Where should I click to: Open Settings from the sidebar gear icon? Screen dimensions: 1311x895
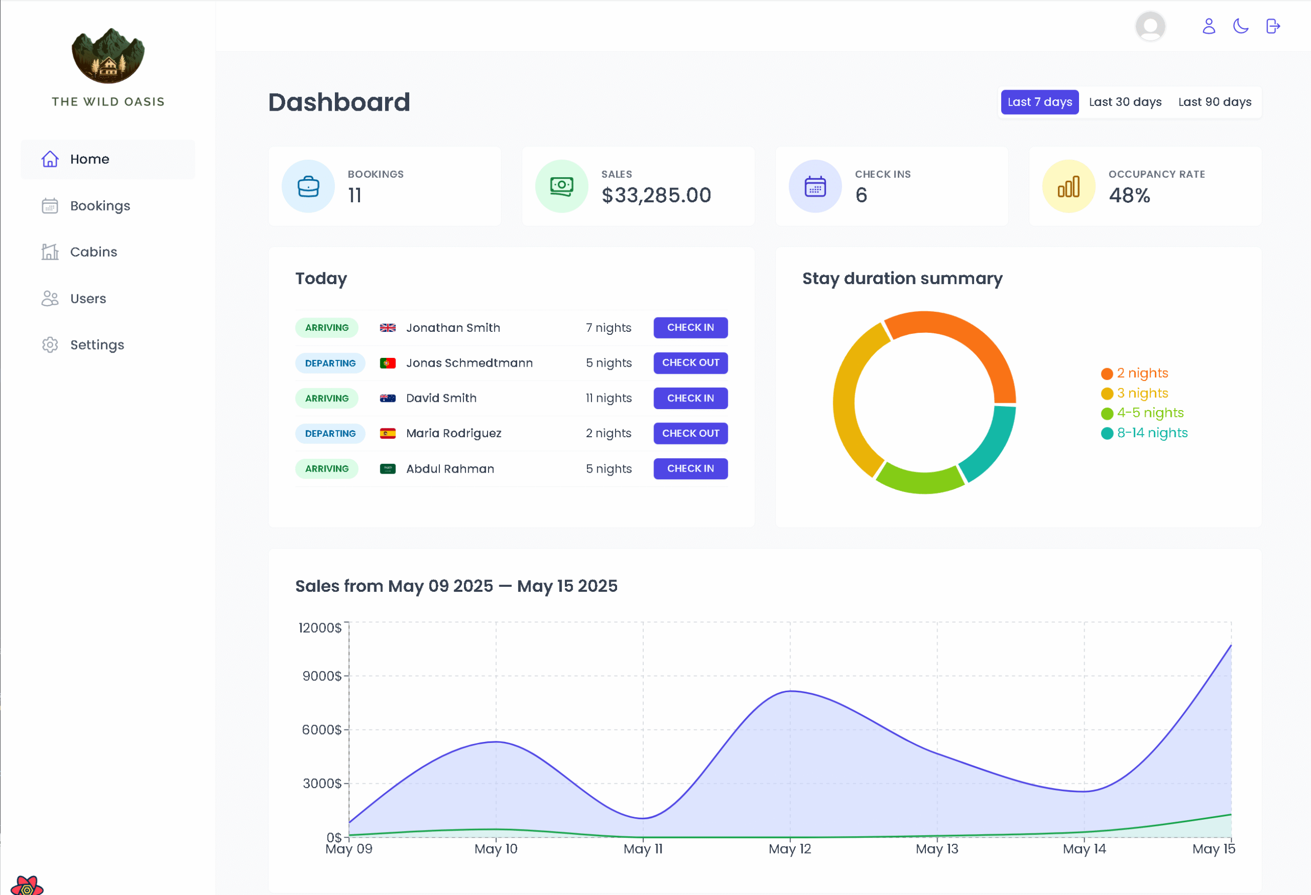[x=50, y=345]
